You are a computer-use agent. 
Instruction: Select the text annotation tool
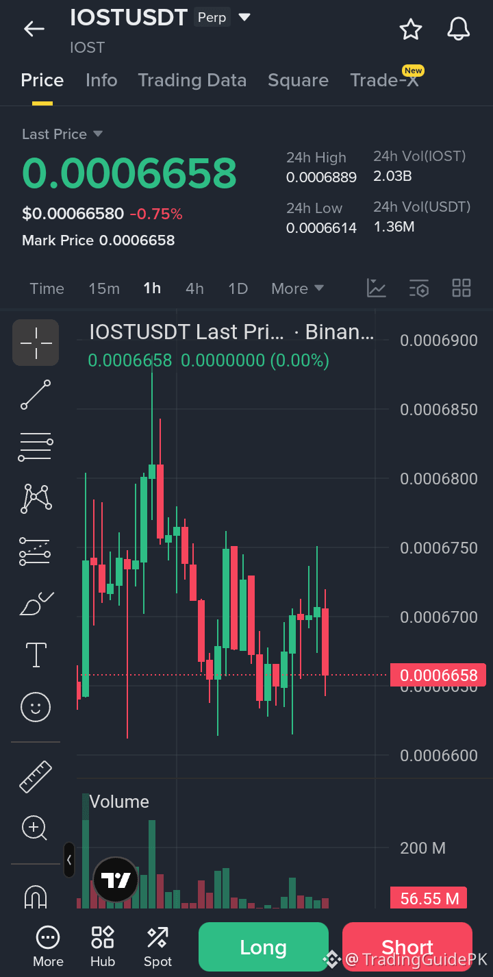36,654
